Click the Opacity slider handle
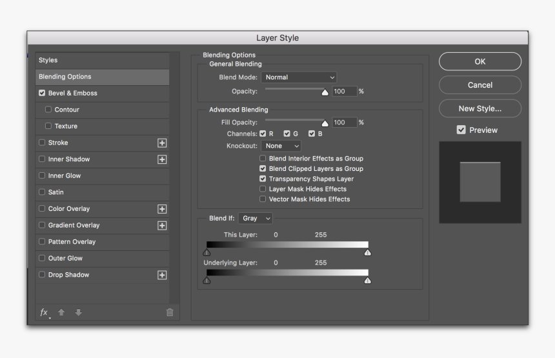This screenshot has width=555, height=358. pyautogui.click(x=325, y=92)
